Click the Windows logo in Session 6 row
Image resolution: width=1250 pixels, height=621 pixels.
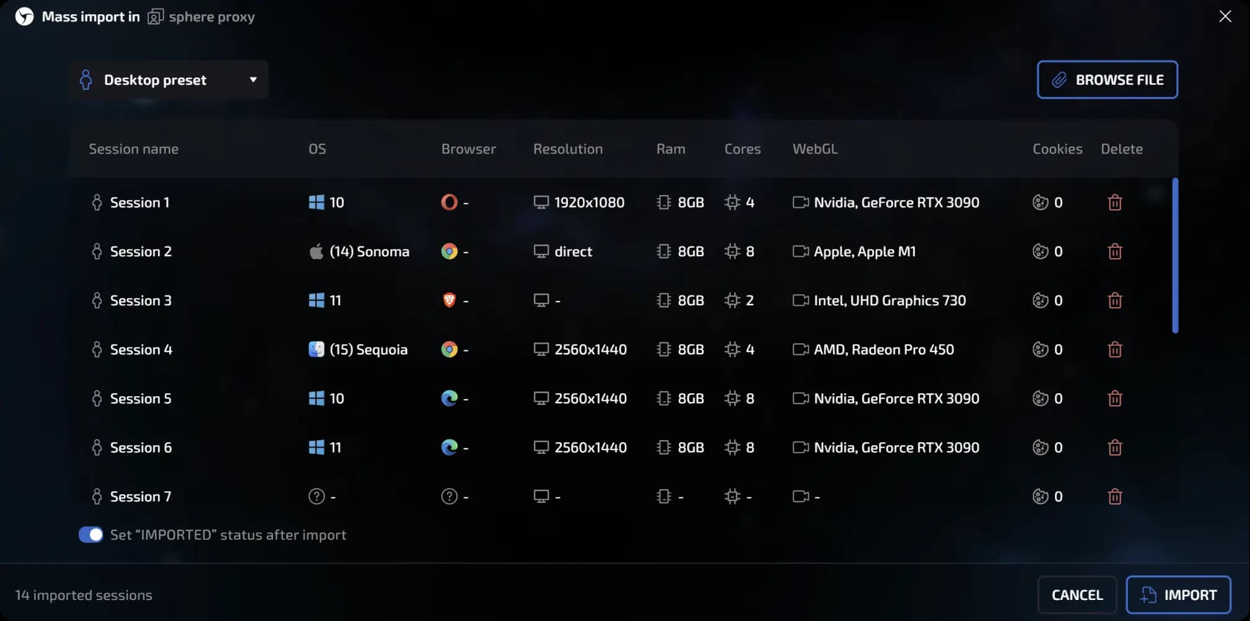[x=316, y=447]
